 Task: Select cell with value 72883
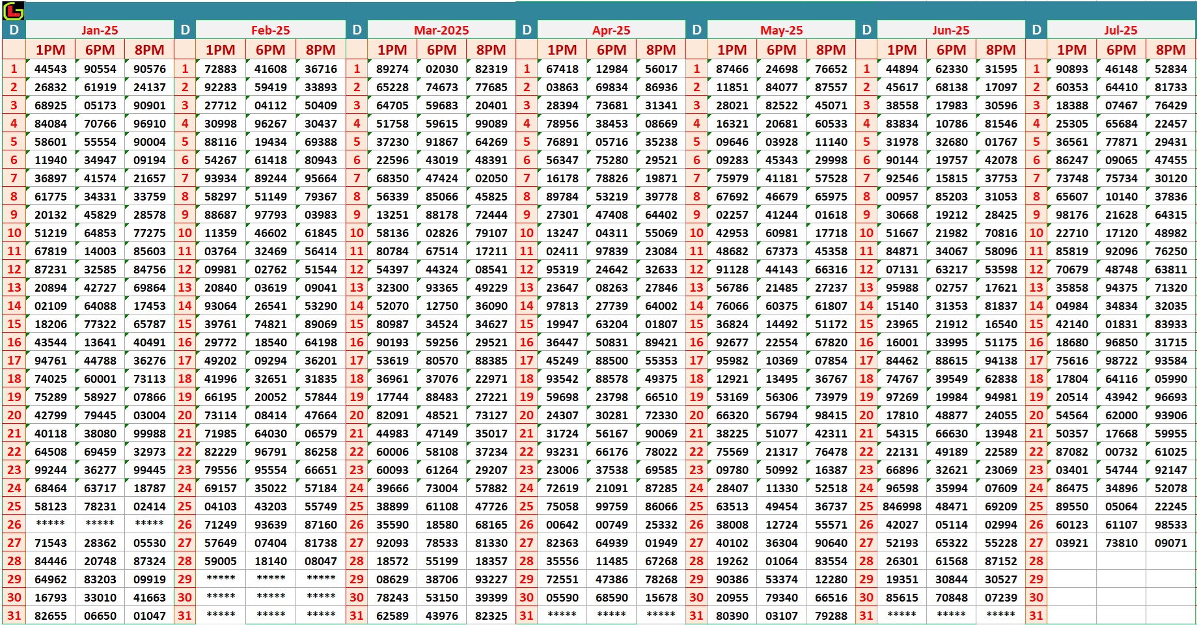(221, 69)
